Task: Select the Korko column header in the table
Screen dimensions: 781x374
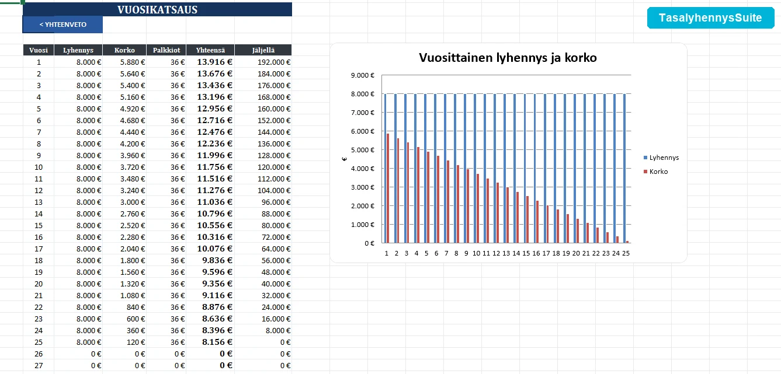Action: [124, 50]
